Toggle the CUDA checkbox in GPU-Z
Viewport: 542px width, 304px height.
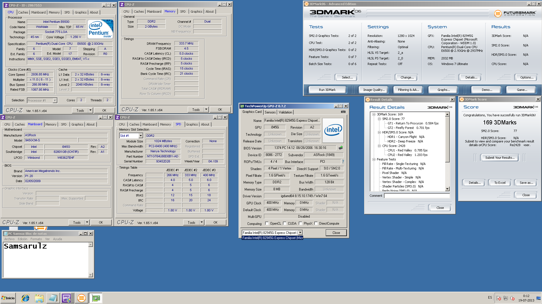(x=285, y=223)
